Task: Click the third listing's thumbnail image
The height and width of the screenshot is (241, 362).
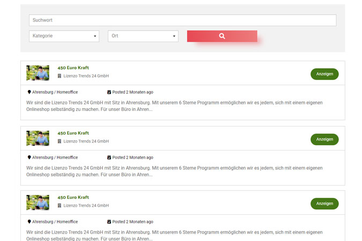Action: [x=38, y=202]
